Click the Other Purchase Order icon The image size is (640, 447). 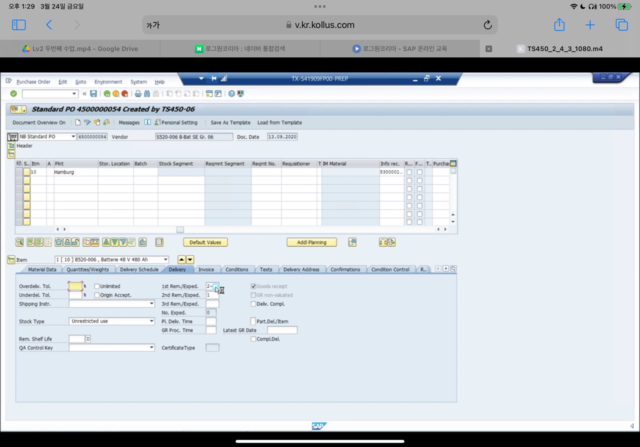coord(97,122)
